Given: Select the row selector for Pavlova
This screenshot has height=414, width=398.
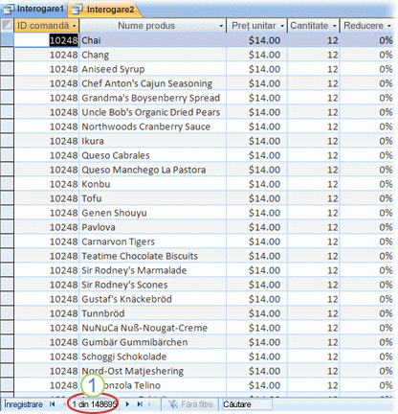Looking at the screenshot, I should 7,227.
